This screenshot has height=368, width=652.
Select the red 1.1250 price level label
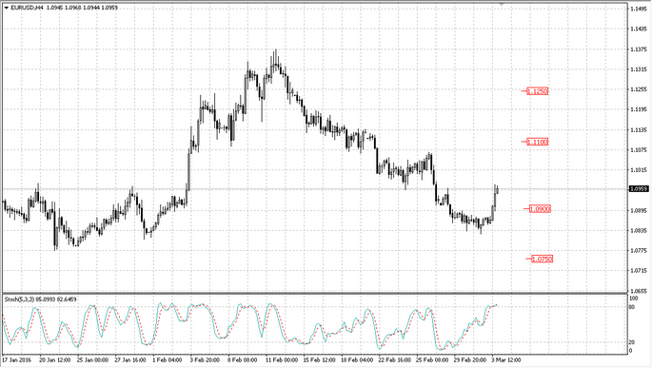[x=537, y=91]
